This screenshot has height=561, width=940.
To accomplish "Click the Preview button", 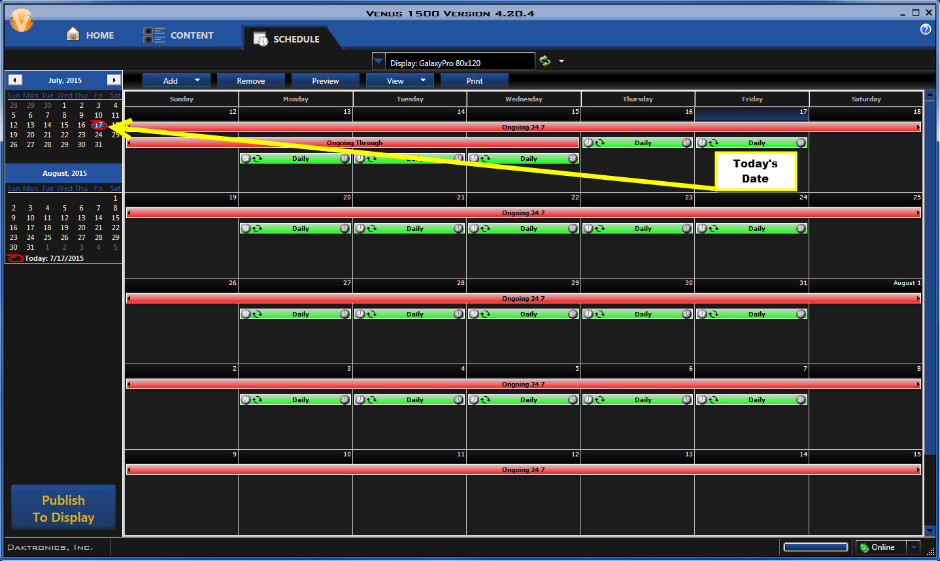I will coord(326,80).
